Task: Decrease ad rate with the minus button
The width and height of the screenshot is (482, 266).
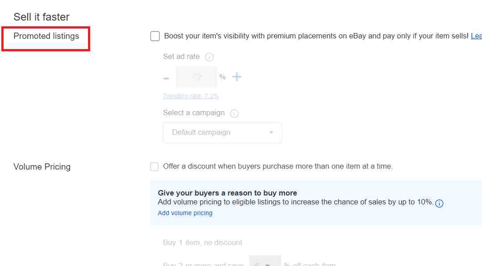Action: click(x=166, y=78)
